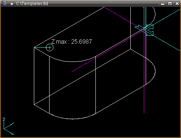The image size is (181, 138).
Task: Click the 3D cube document icon in title bar
Action: 4,3
